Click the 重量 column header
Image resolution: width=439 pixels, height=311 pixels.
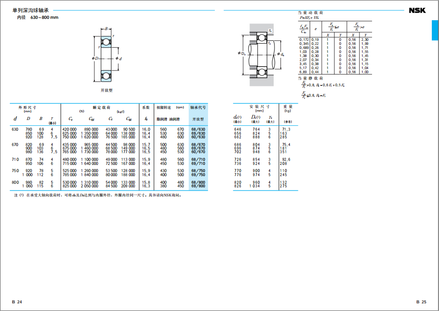click(x=288, y=107)
